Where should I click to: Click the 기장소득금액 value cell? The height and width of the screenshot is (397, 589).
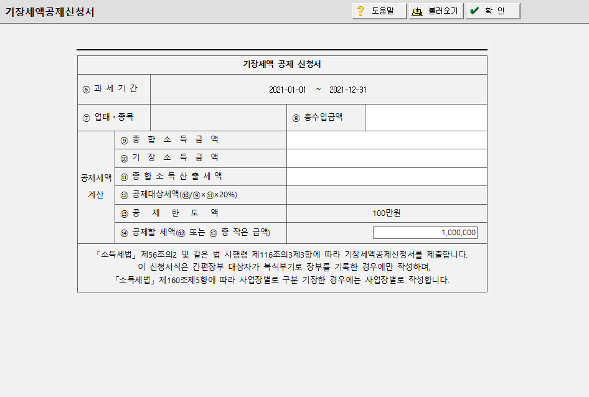tap(387, 159)
